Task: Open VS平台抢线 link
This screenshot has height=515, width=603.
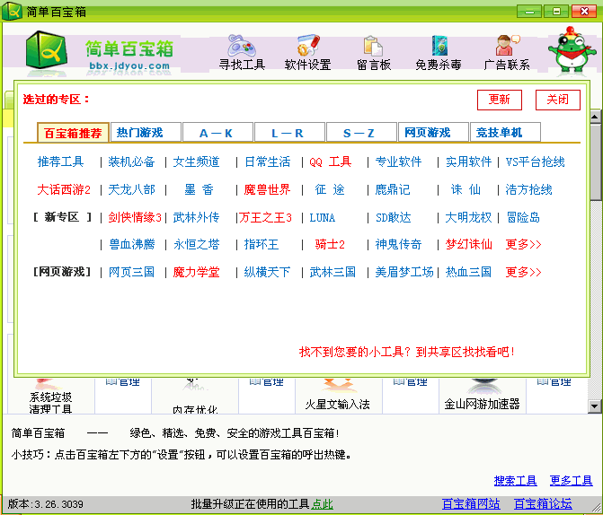Action: pyautogui.click(x=535, y=161)
